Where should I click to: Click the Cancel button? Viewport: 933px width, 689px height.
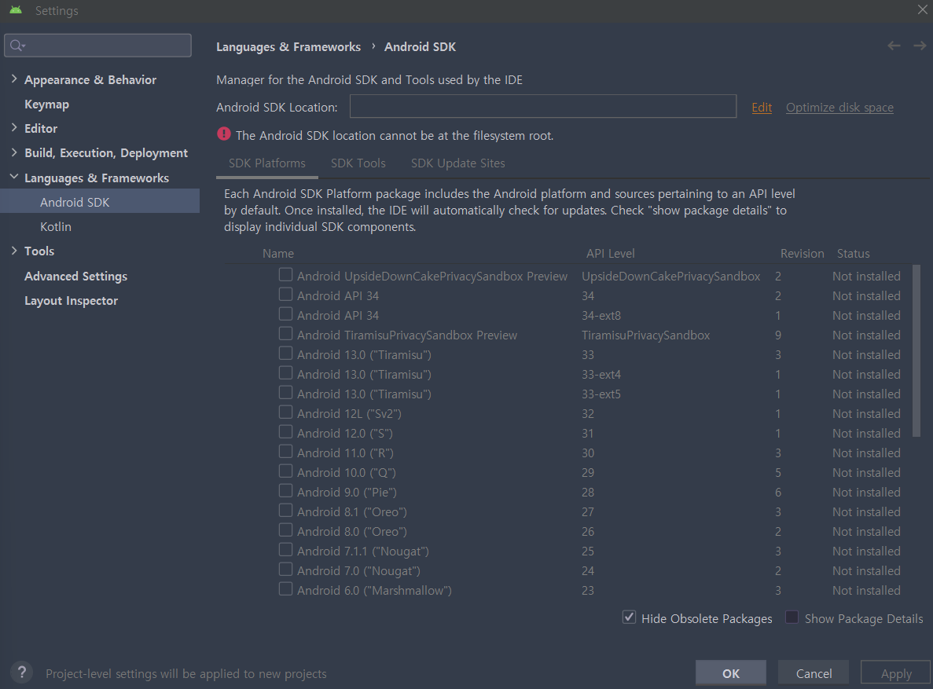(814, 673)
